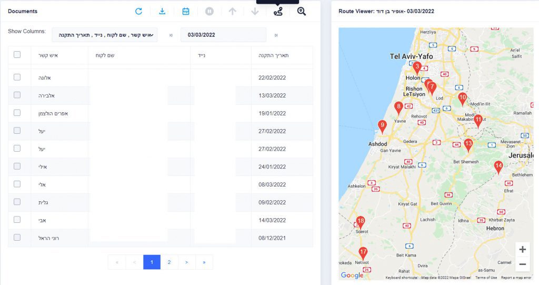Viewport: 539px width, 285px height.
Task: Click map marker number 14
Action: click(498, 166)
